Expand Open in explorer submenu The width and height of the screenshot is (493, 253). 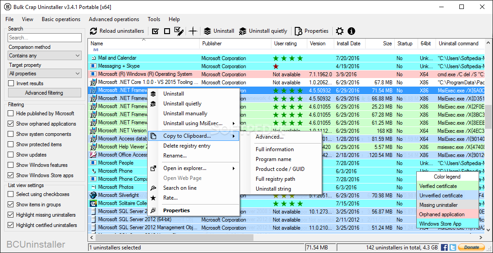click(x=234, y=169)
